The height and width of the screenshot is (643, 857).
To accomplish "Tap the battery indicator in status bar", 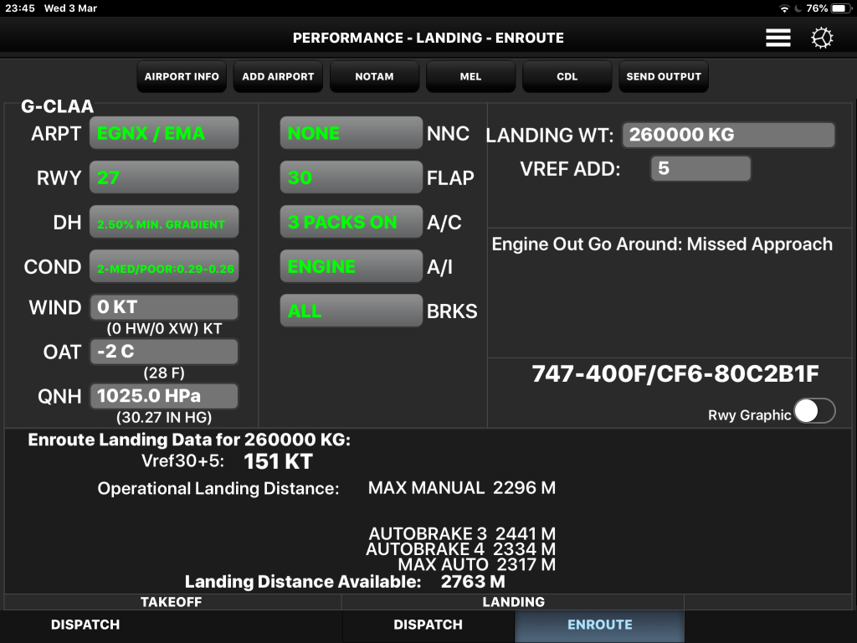I will coord(839,8).
